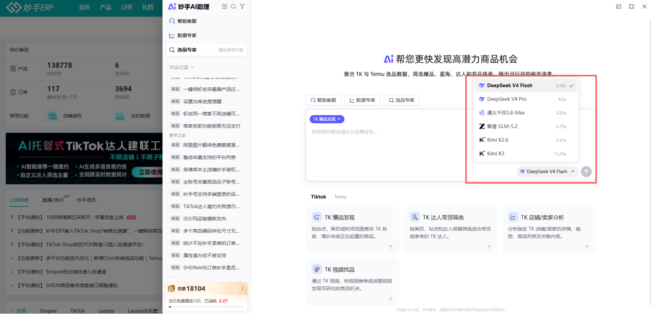Select Kimi K3 model option

click(526, 153)
